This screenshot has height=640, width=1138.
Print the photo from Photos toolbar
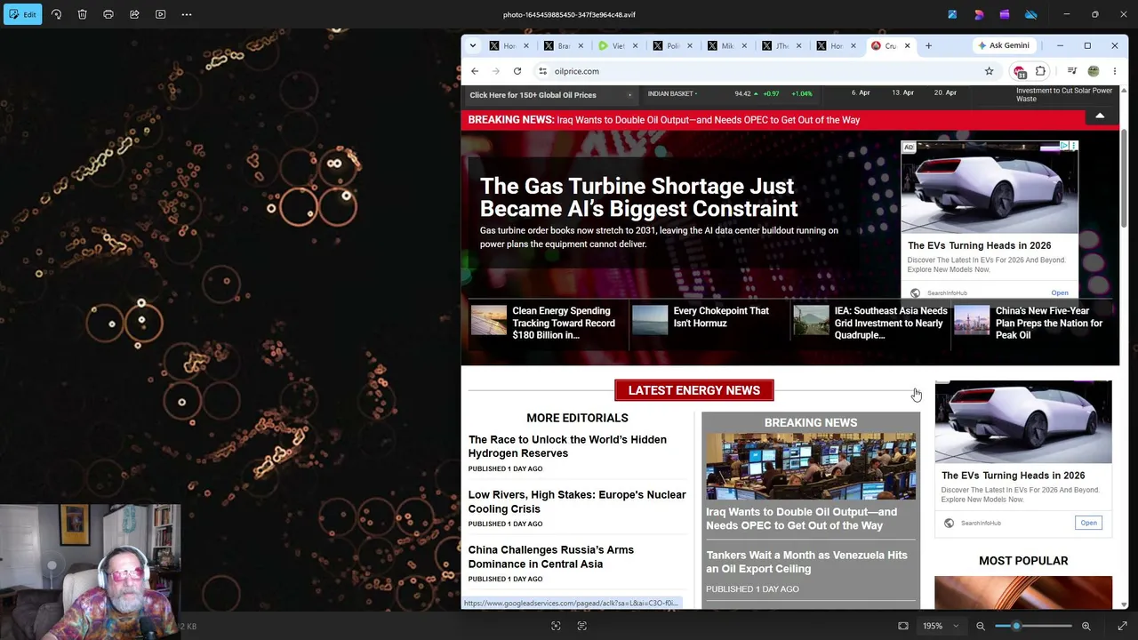[x=108, y=14]
